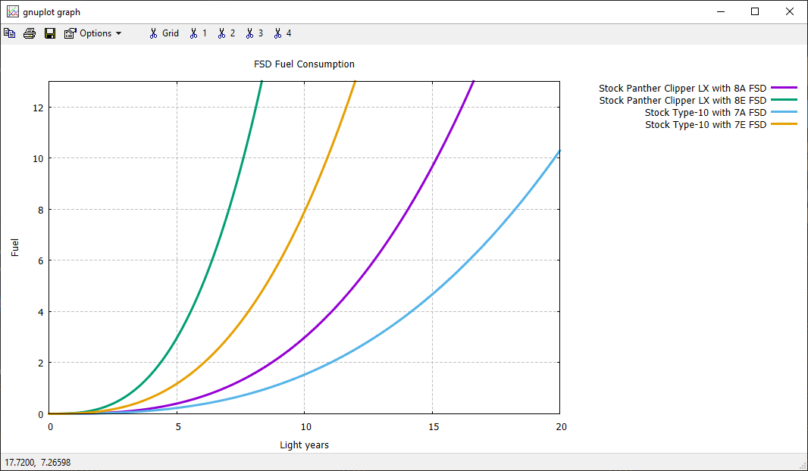This screenshot has height=471, width=808.
Task: Click the Type-10 7E FSD legend label
Action: click(706, 125)
